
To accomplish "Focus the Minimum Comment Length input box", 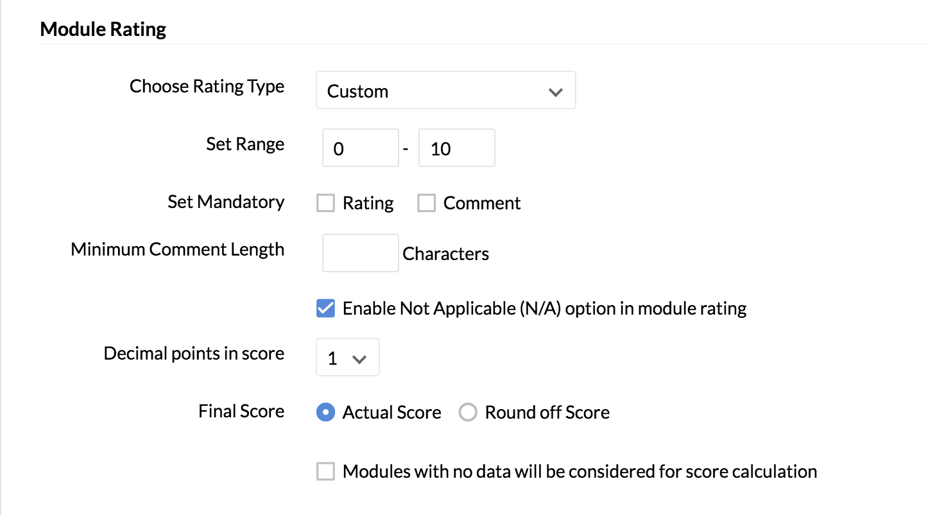I will click(x=360, y=253).
